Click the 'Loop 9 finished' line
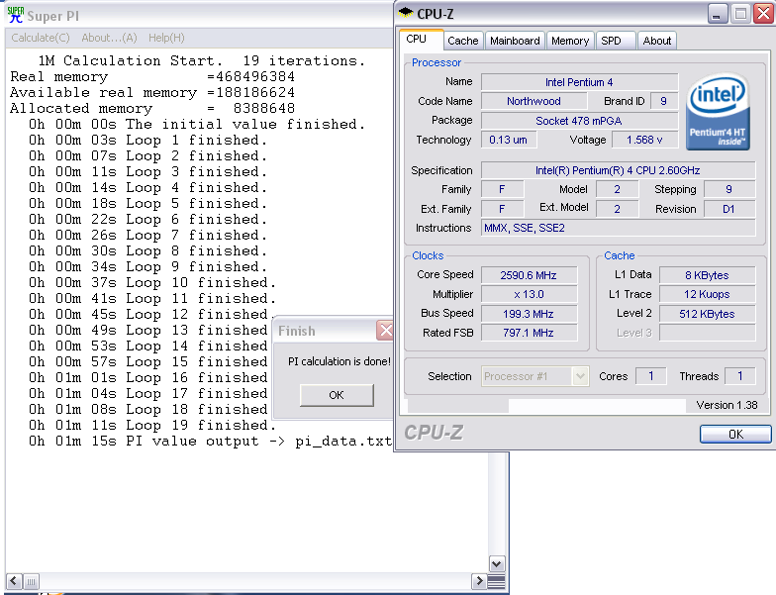Screen dimensions: 776x595 coord(147,267)
